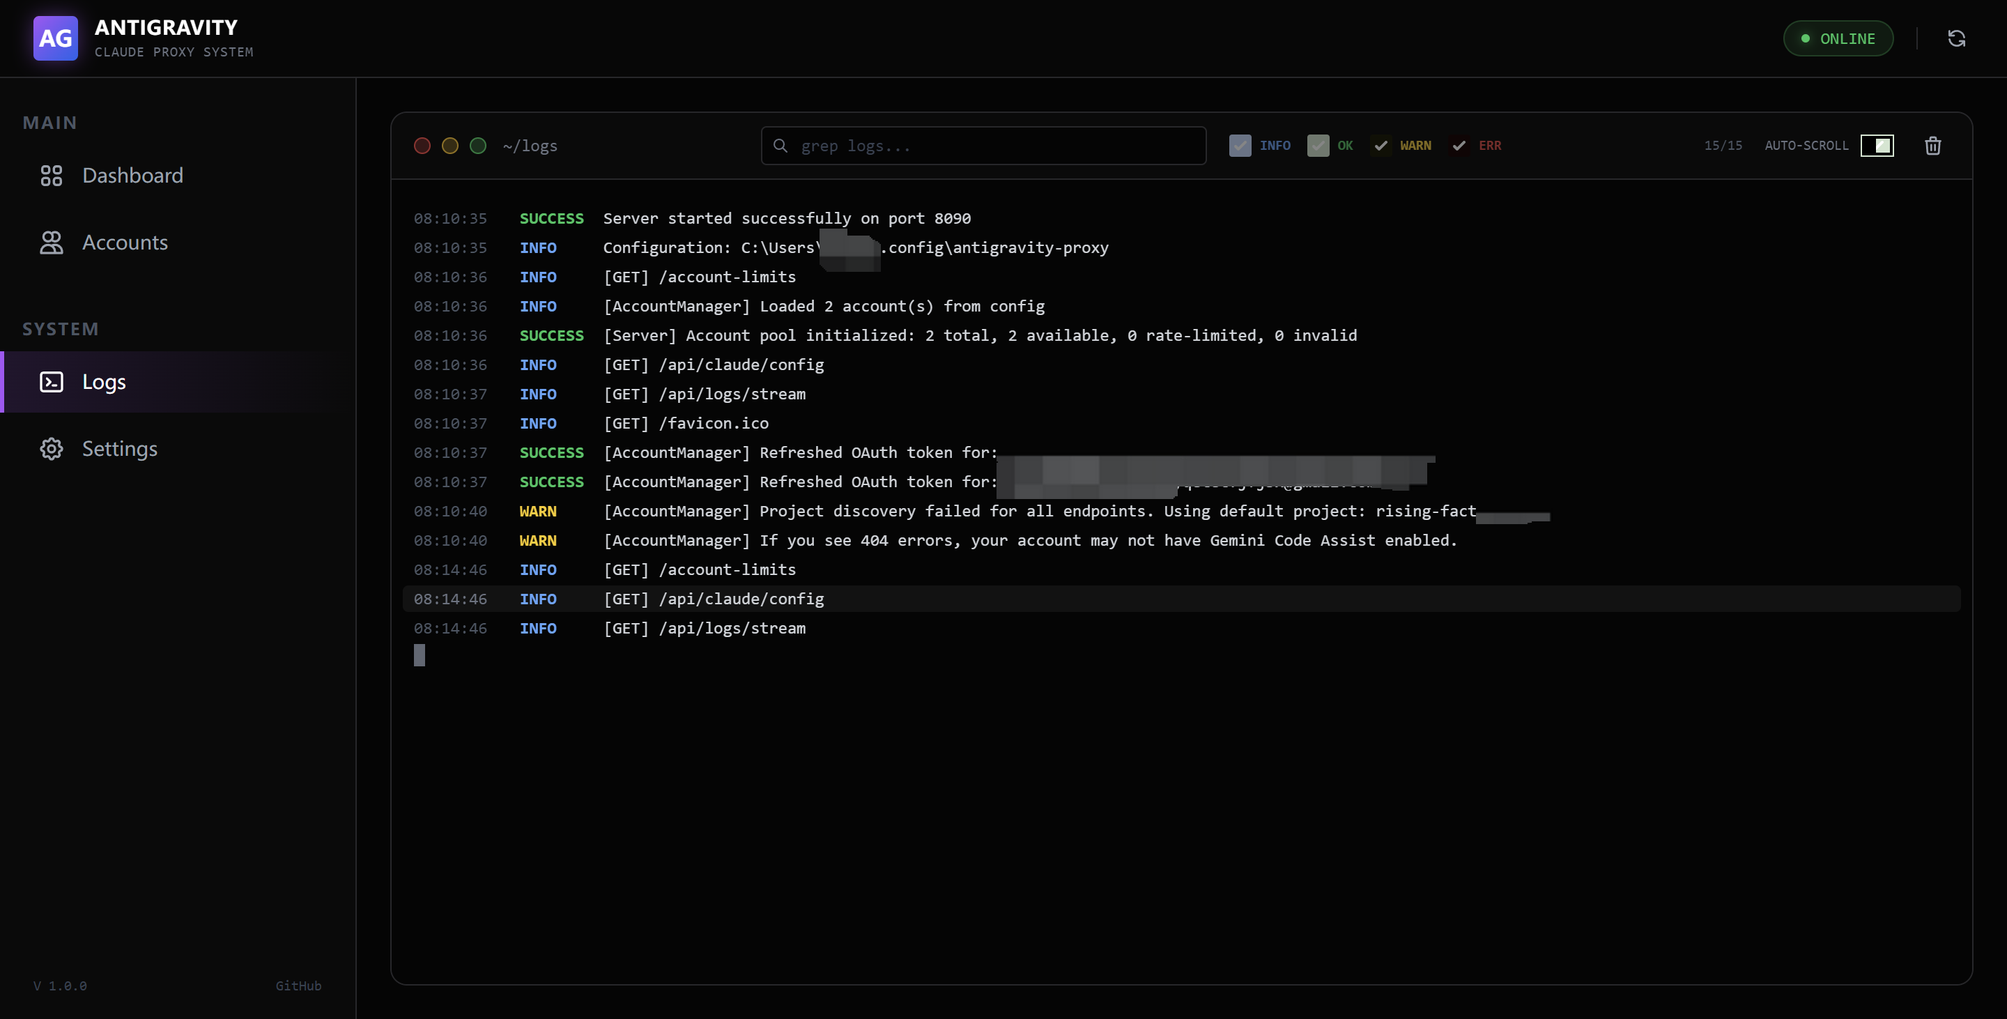This screenshot has width=2007, height=1019.
Task: Toggle the ERR log filter checkbox
Action: coord(1459,146)
